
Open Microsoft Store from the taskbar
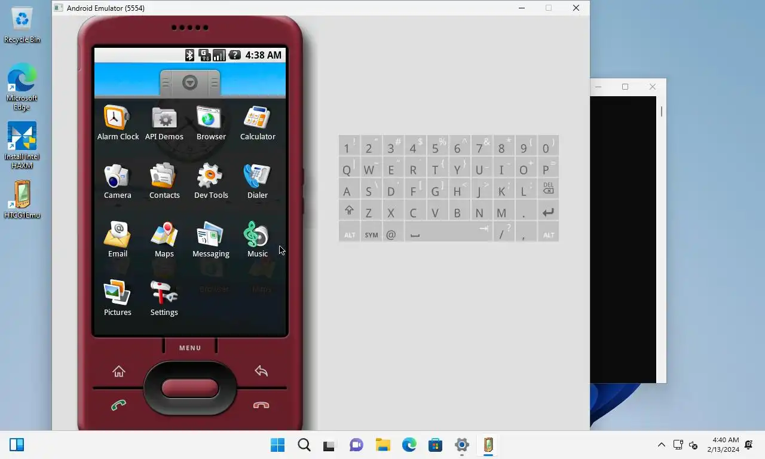[435, 445]
